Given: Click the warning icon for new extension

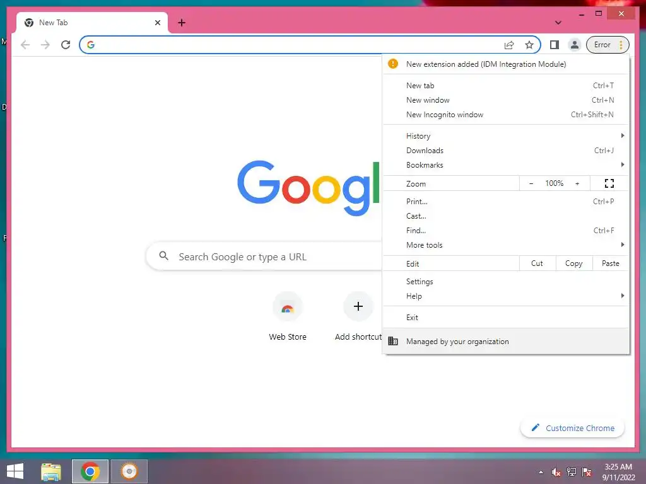Looking at the screenshot, I should pyautogui.click(x=393, y=64).
